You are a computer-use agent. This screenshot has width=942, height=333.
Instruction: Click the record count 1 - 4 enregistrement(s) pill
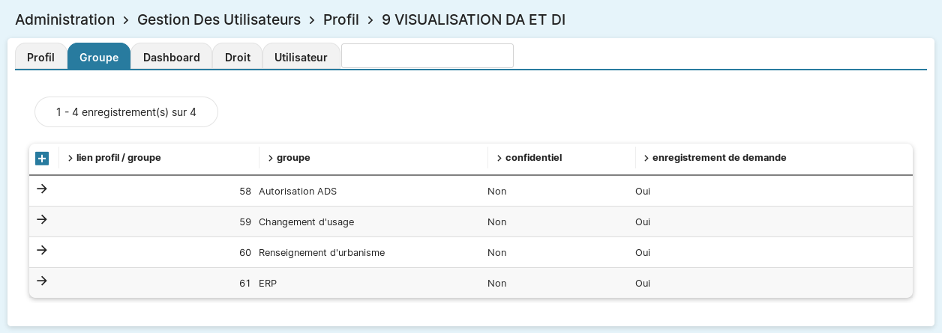click(x=126, y=112)
